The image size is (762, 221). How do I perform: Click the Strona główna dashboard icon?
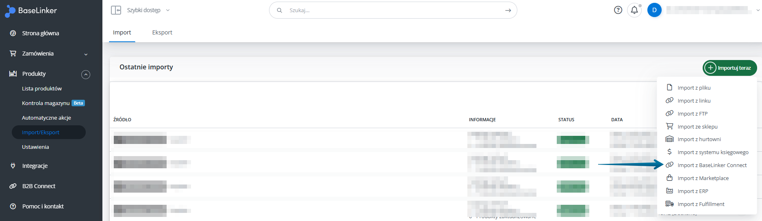pyautogui.click(x=13, y=33)
